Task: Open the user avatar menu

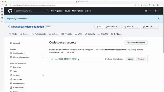Action: click(x=157, y=11)
